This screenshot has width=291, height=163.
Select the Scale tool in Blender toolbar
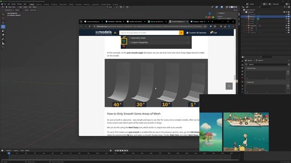coord(3,31)
